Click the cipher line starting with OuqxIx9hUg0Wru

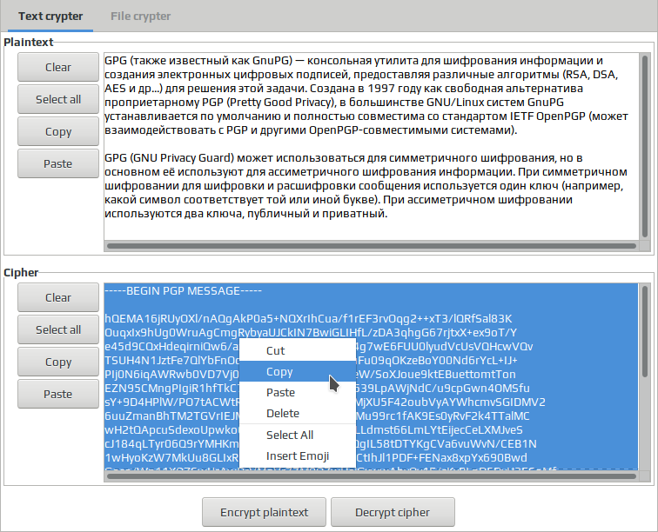coord(311,332)
